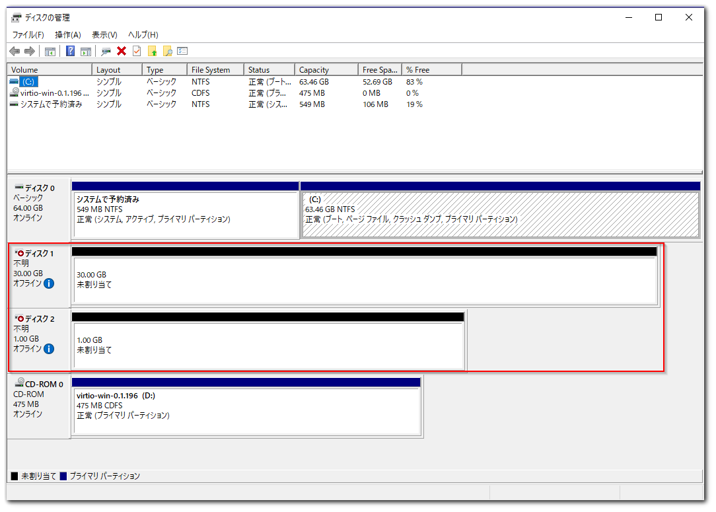This screenshot has height=512, width=716.
Task: Sort by the Status column header
Action: [x=269, y=70]
